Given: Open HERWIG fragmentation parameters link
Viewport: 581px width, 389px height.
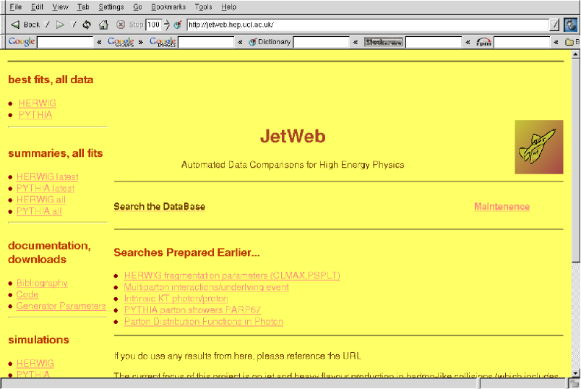Looking at the screenshot, I should pos(232,275).
